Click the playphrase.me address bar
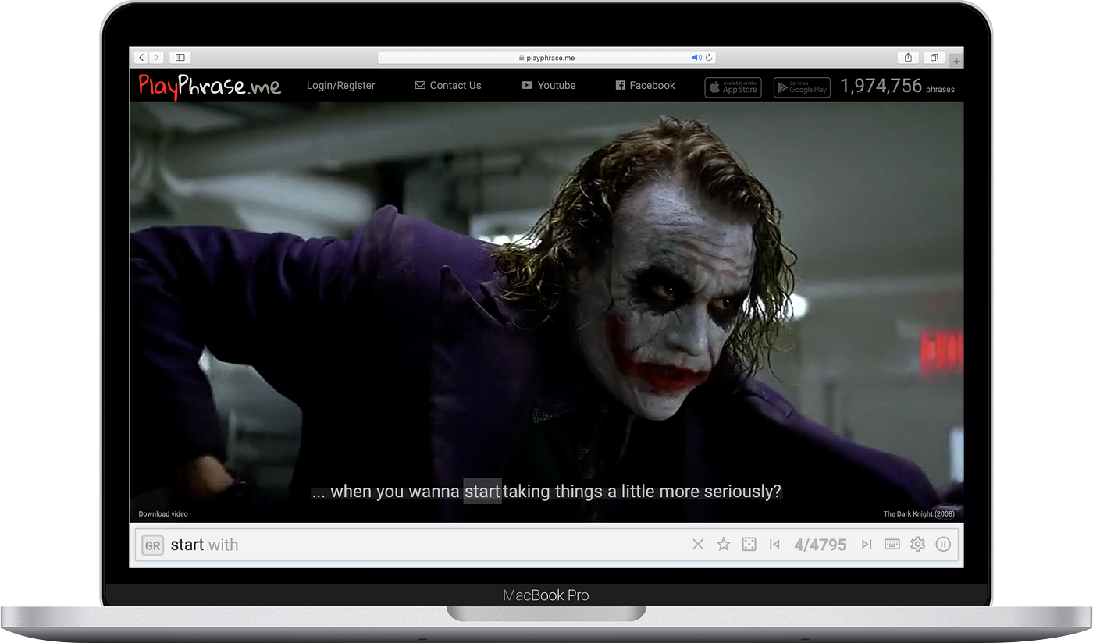1093x643 pixels. 546,58
